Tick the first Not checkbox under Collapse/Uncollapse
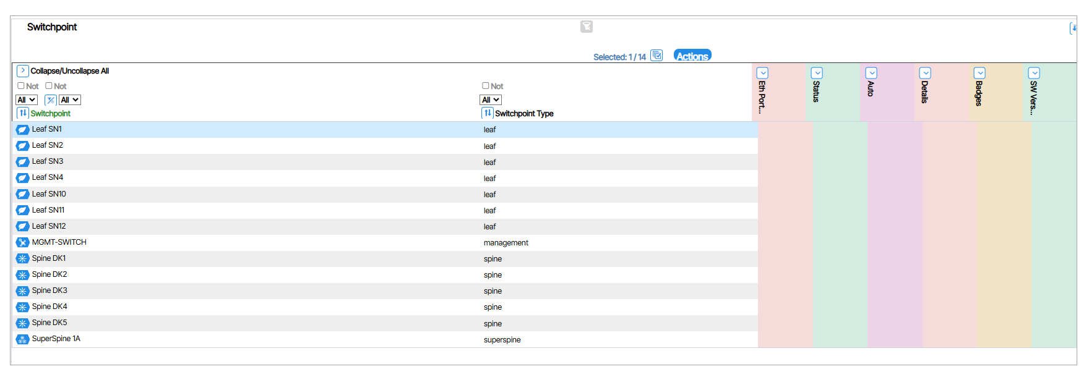Screen dimensions: 1089x390 click(x=21, y=86)
